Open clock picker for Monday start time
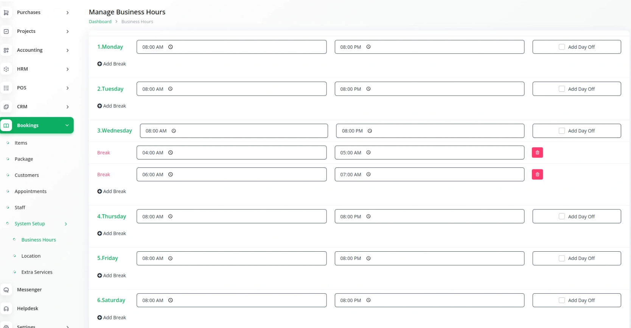631x328 pixels. pyautogui.click(x=171, y=47)
